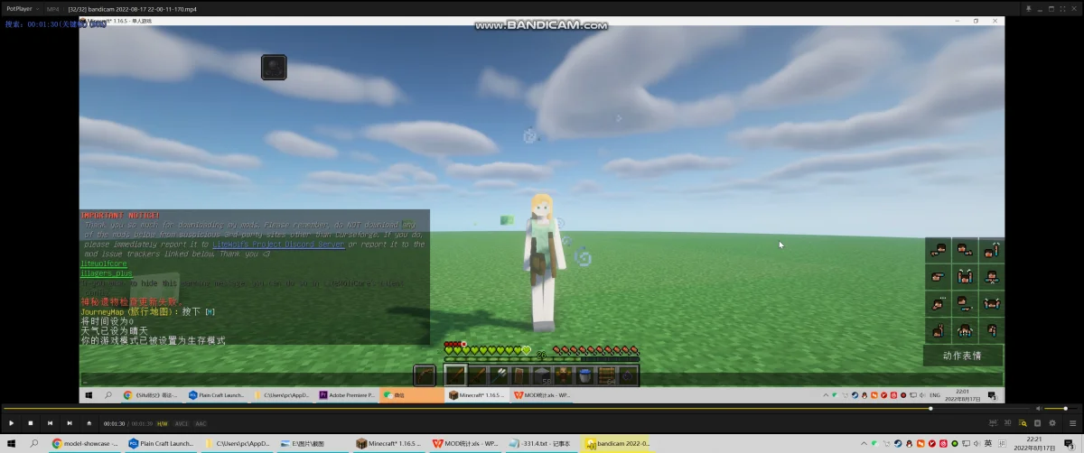Viewport: 1084px width, 453px height.
Task: Play the video in PotPlayer
Action: (x=11, y=423)
